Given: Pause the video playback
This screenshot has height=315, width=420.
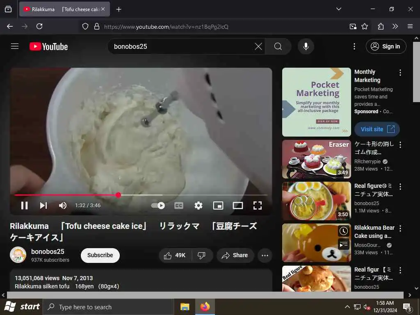Looking at the screenshot, I should click(24, 205).
